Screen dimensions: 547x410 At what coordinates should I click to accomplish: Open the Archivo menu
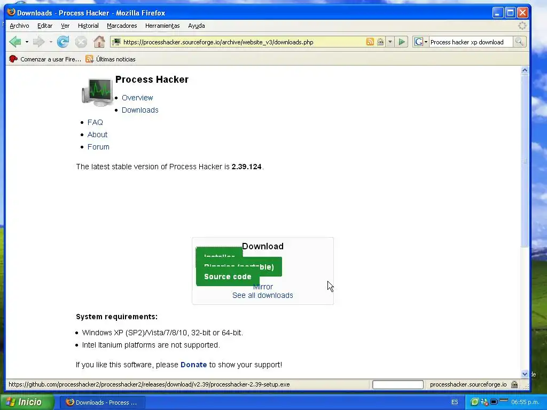[19, 26]
